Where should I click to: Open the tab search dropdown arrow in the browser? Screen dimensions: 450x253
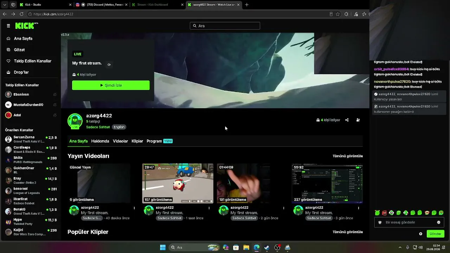point(5,5)
